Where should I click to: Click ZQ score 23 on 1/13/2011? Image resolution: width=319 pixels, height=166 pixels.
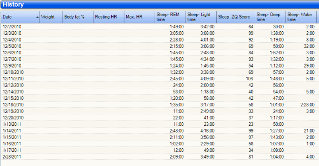point(251,124)
